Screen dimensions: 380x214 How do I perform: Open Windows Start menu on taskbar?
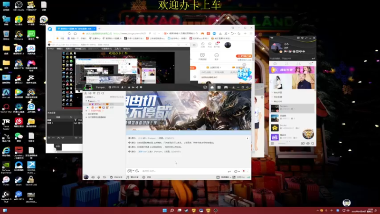click(x=164, y=210)
